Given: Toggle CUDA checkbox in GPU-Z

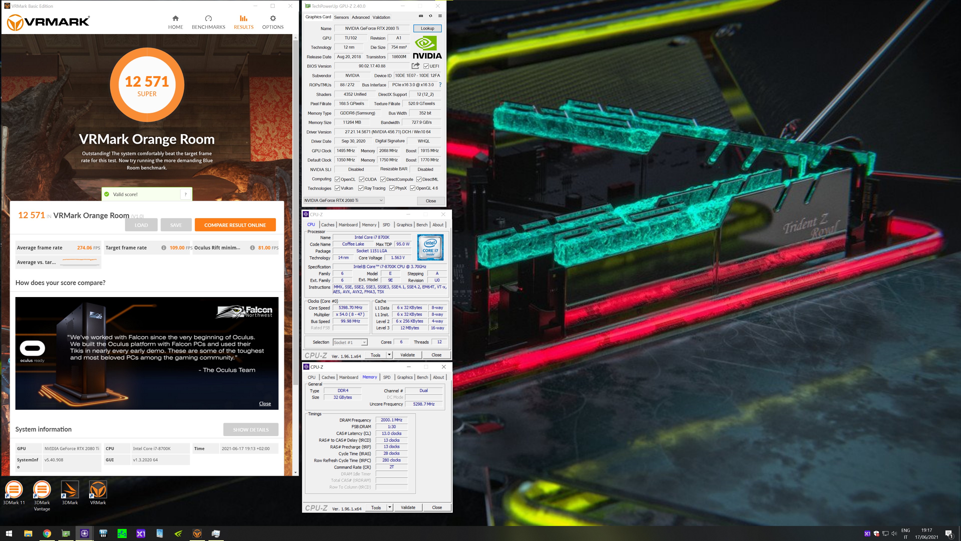Looking at the screenshot, I should (361, 179).
